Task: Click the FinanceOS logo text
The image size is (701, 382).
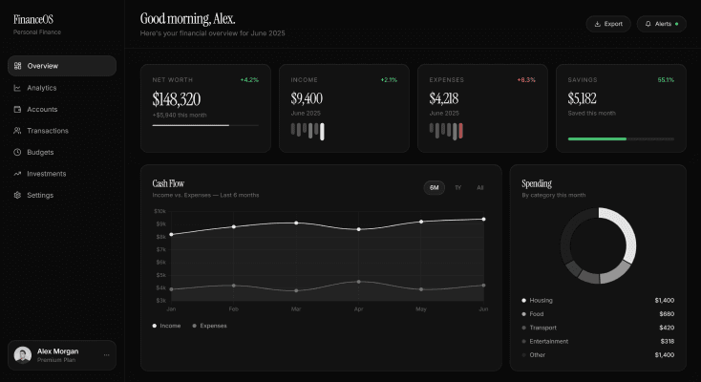Action: pos(33,20)
